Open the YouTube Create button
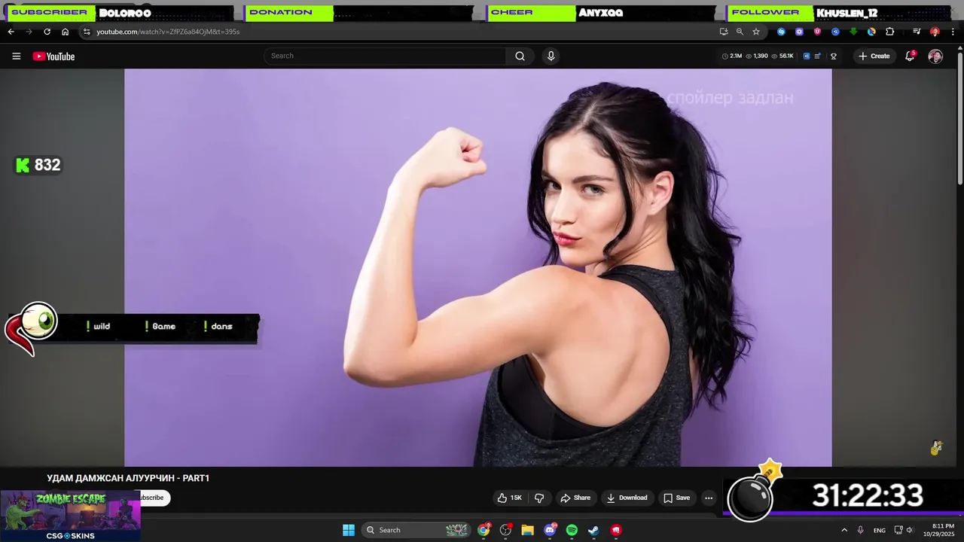Screen dimensions: 964x542 coord(874,56)
